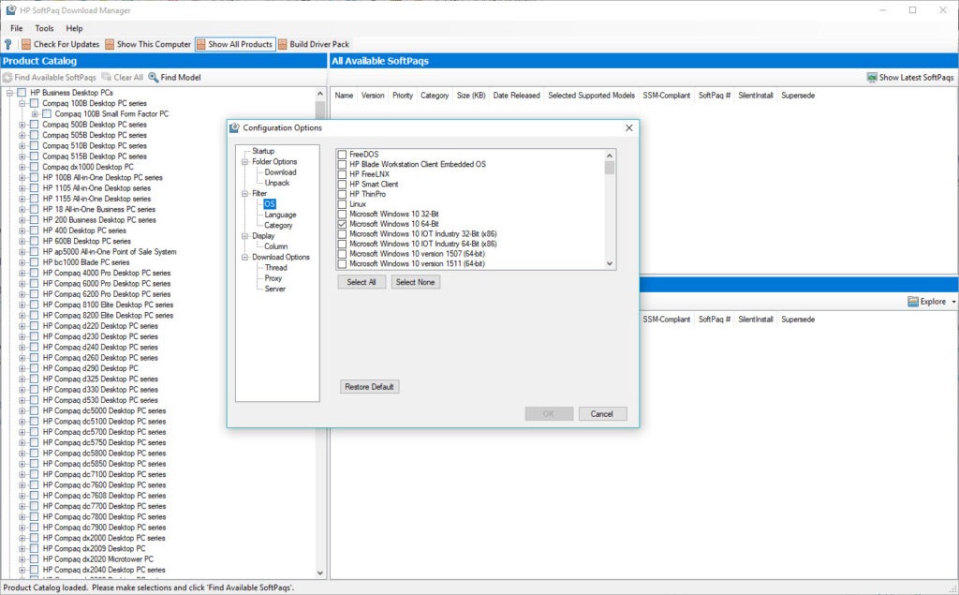The height and width of the screenshot is (595, 959).
Task: Check the Linux OS filter
Action: coord(342,204)
